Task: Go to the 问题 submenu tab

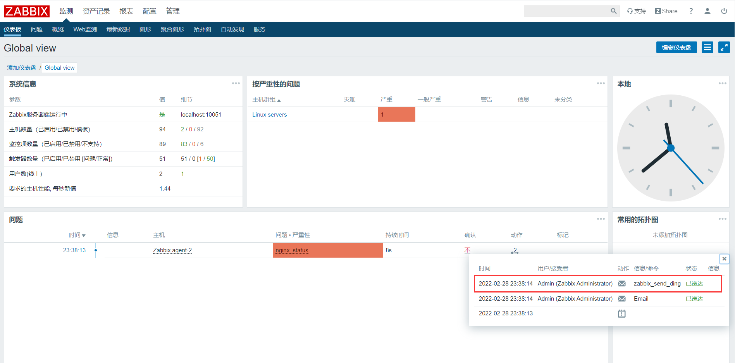Action: [x=37, y=29]
